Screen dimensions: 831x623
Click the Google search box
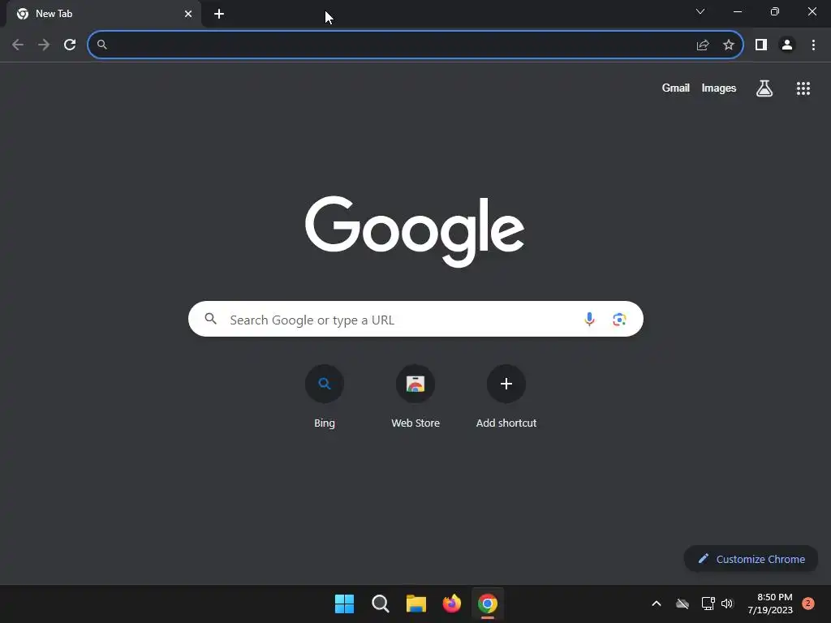[x=415, y=319]
